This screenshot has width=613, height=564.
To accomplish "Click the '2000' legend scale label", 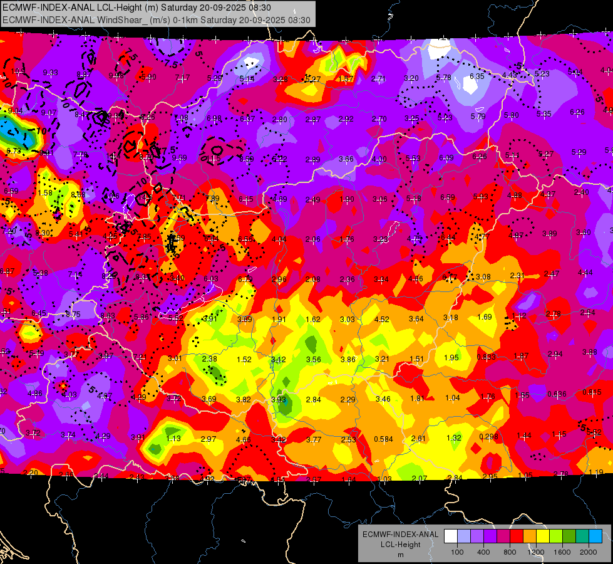I will 589,552.
